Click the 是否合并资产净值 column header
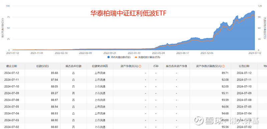This screenshot has height=129, width=267. point(177,66)
